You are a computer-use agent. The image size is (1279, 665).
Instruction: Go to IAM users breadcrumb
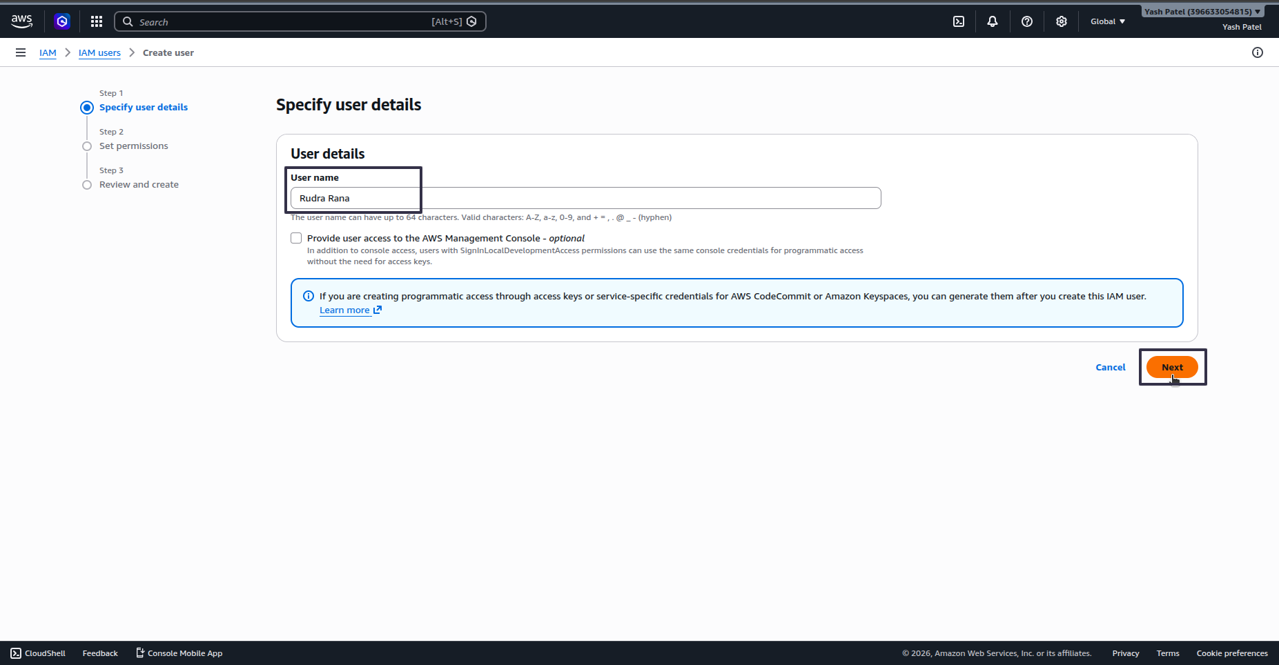tap(99, 52)
